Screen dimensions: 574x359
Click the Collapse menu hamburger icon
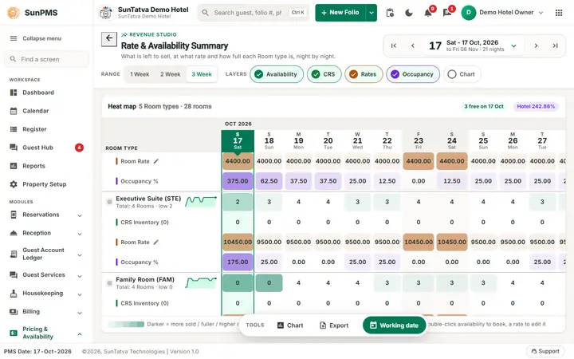(x=14, y=38)
